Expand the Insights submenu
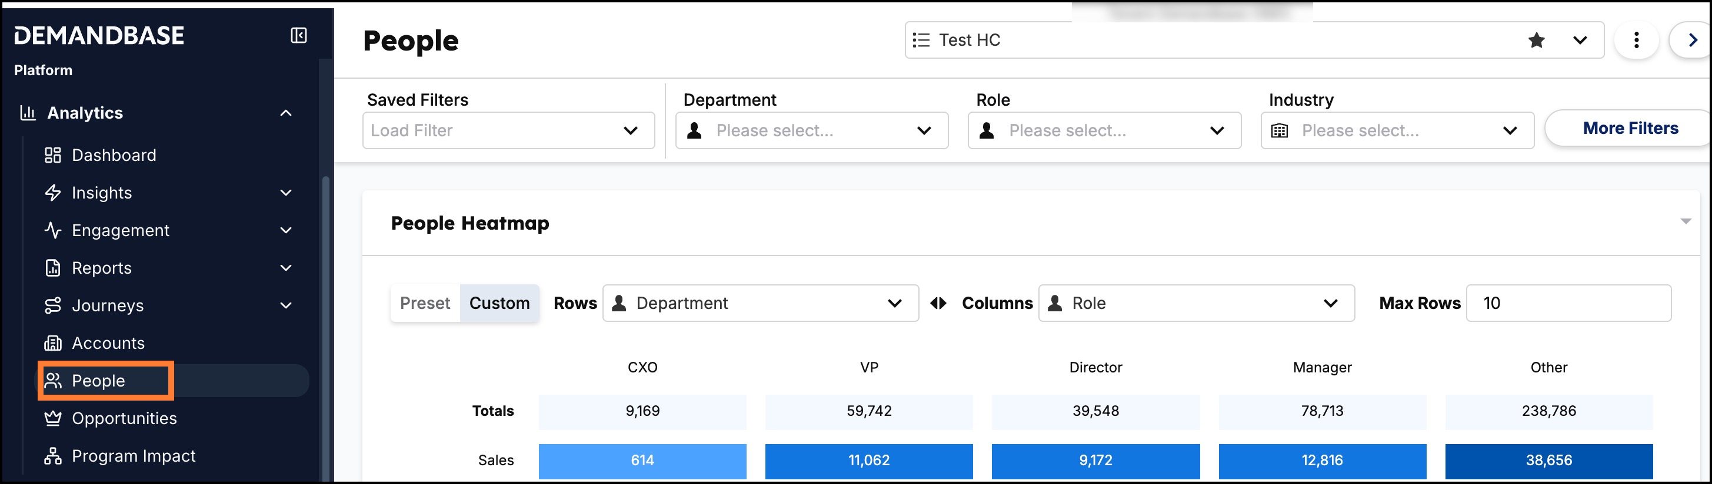This screenshot has height=484, width=1712. (x=286, y=193)
